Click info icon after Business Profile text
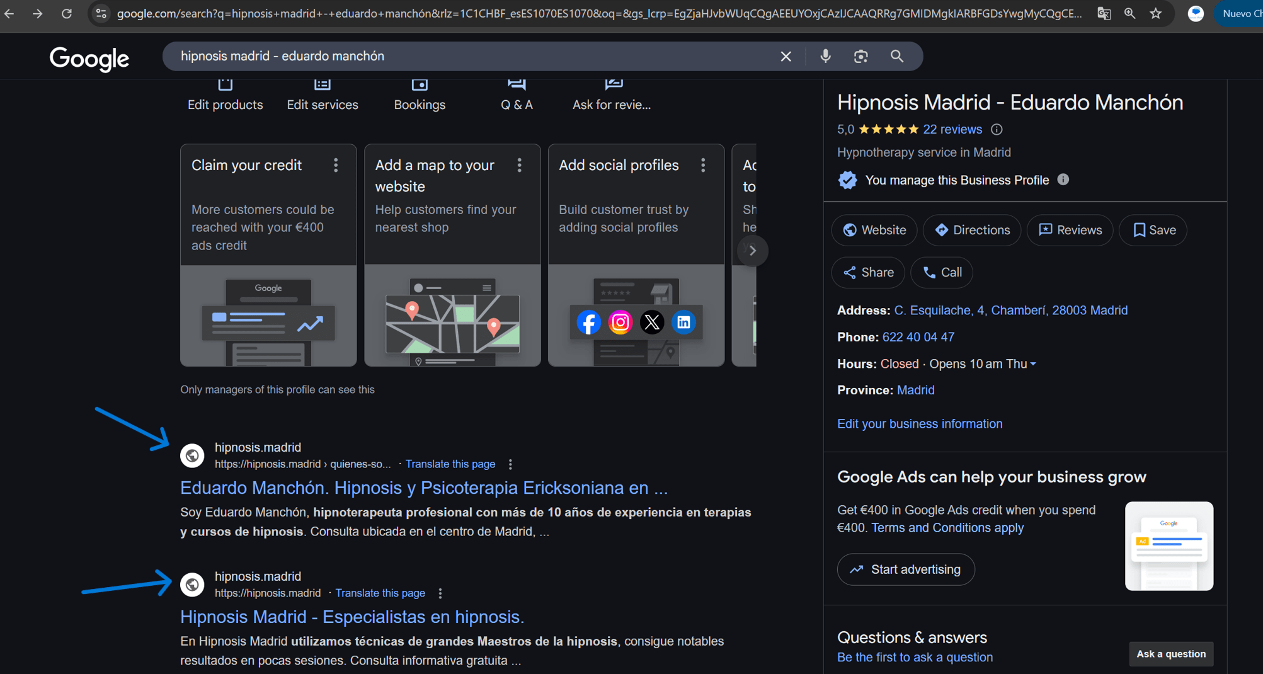Viewport: 1263px width, 674px height. (x=1063, y=180)
